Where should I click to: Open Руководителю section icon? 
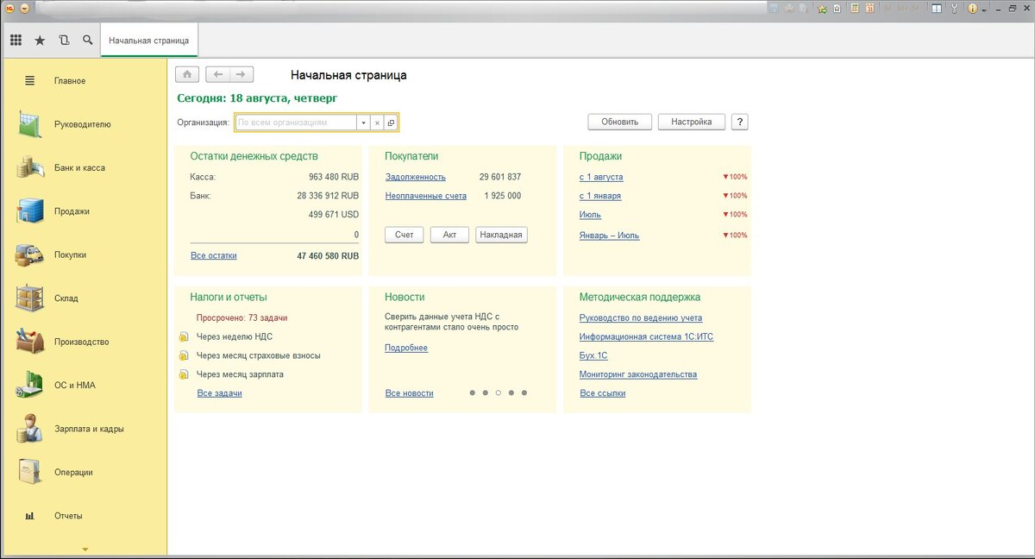coord(31,124)
